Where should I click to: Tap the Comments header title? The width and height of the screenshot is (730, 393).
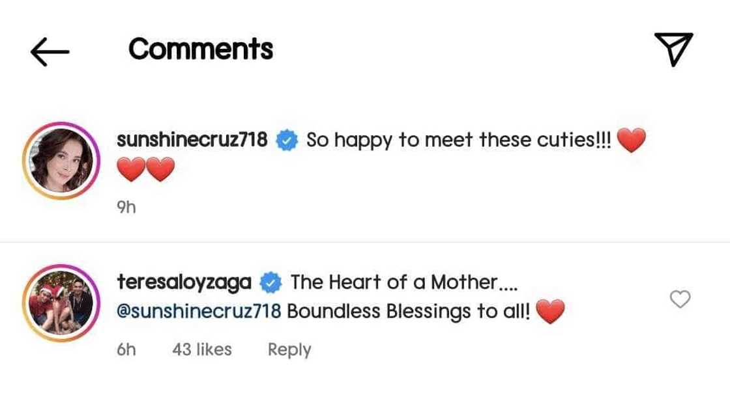pos(201,49)
